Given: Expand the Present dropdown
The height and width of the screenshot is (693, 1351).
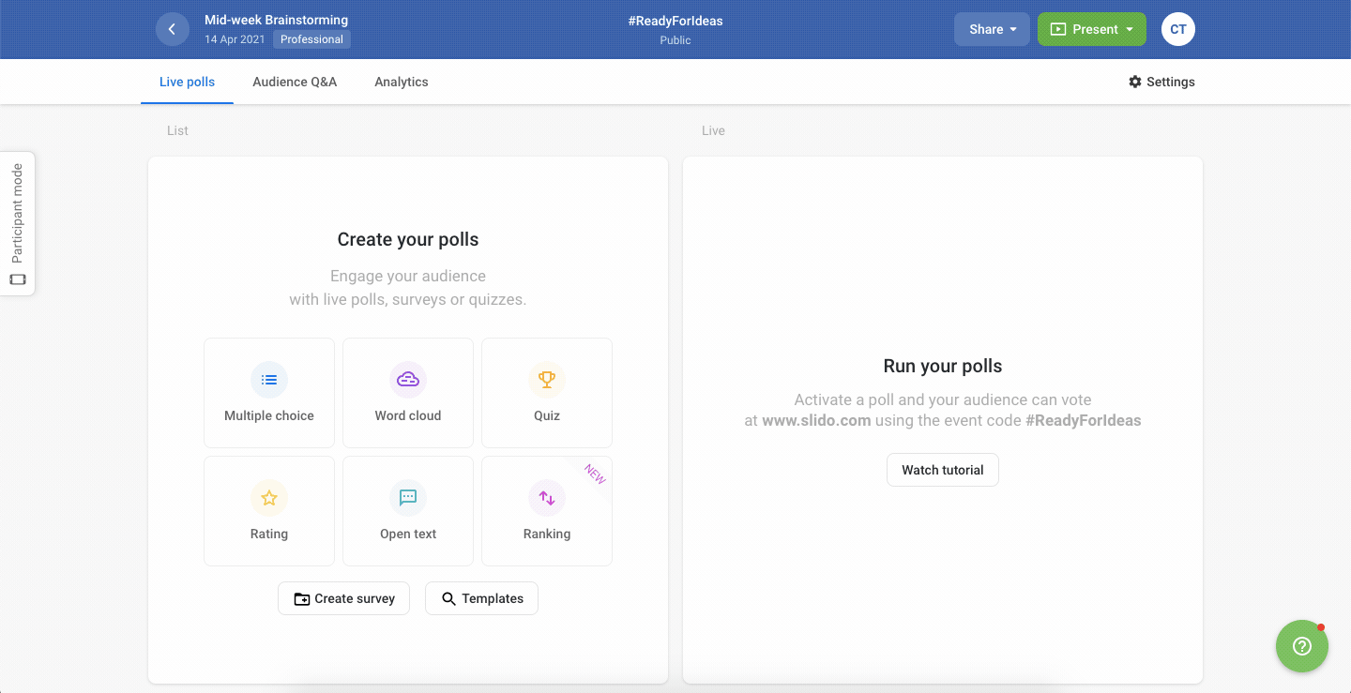Looking at the screenshot, I should point(1092,29).
